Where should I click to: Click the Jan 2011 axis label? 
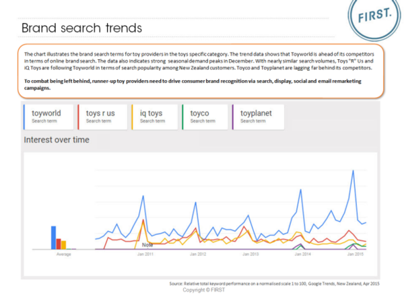coord(145,255)
